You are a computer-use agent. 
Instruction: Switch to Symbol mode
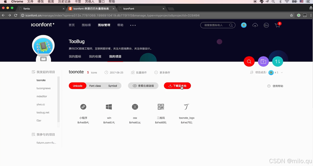click(113, 86)
